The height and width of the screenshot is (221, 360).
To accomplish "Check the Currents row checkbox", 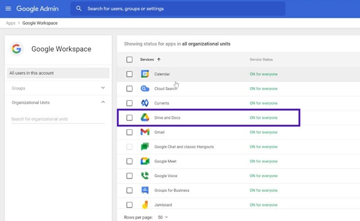I will (130, 103).
